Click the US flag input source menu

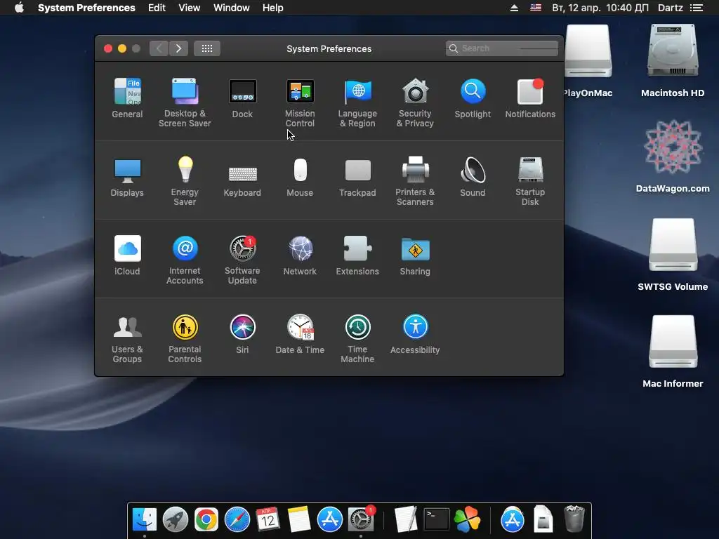[535, 8]
